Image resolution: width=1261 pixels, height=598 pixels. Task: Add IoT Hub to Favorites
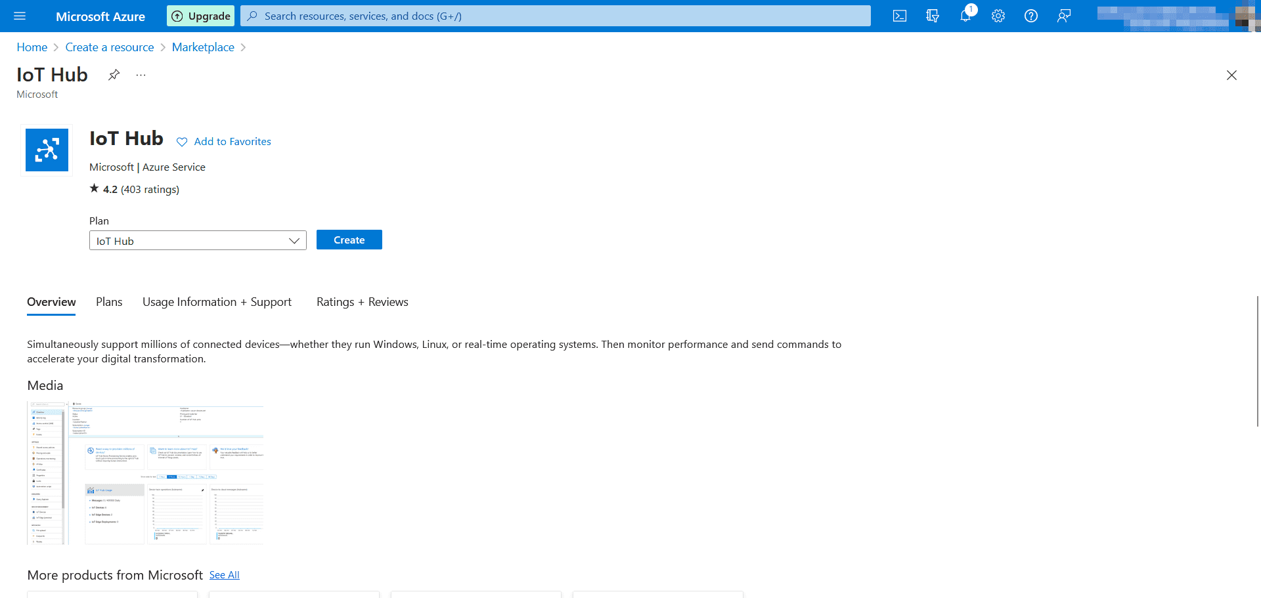[x=223, y=141]
